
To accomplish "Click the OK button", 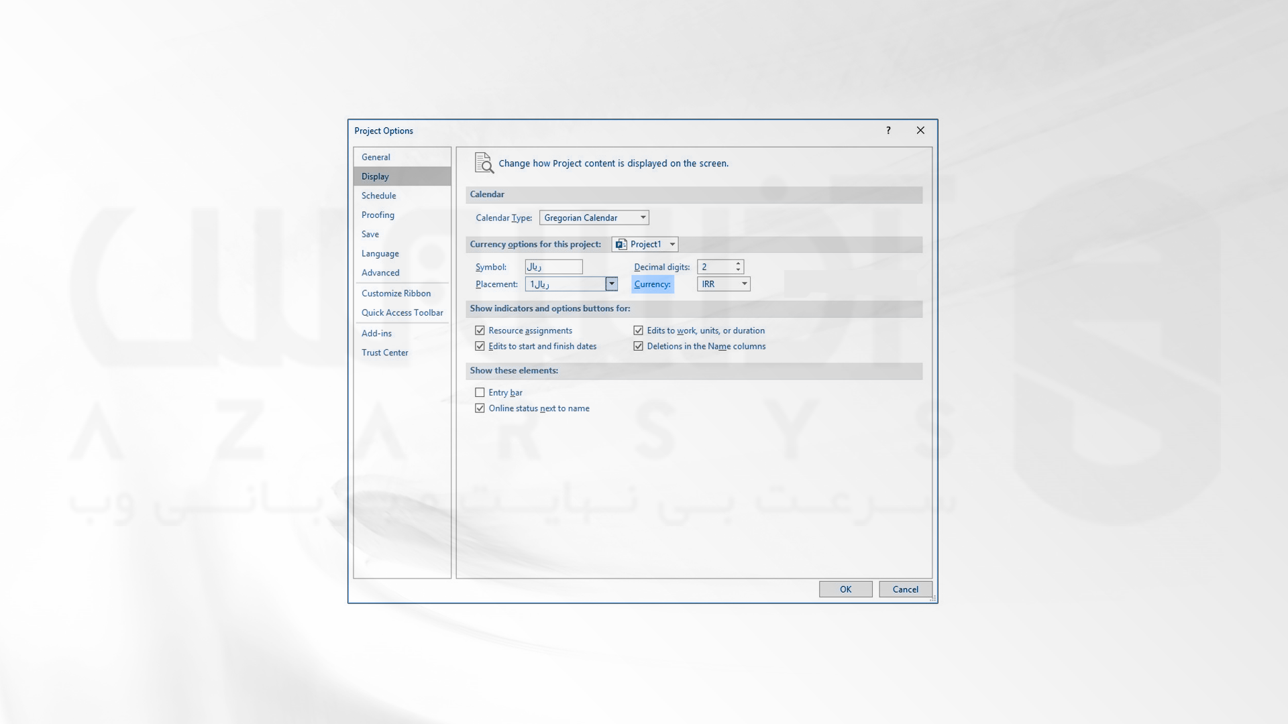I will click(x=845, y=589).
